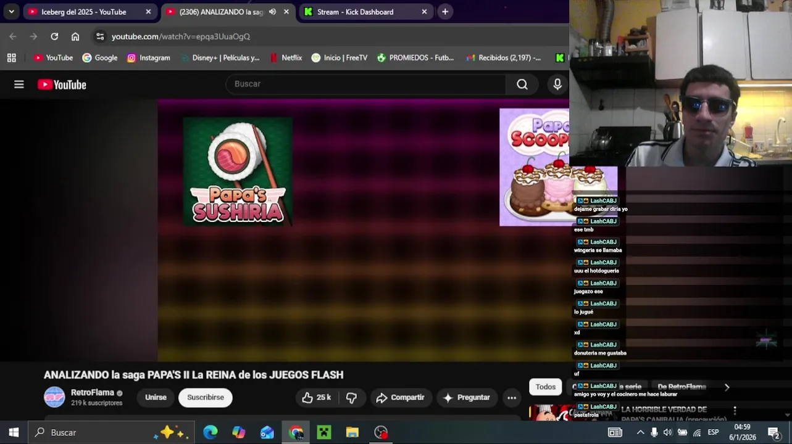
Task: Open the Windows Start menu
Action: (x=14, y=432)
